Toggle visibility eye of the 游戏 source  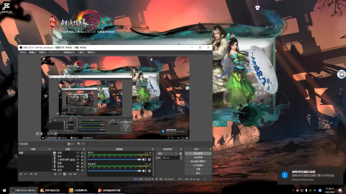point(78,170)
